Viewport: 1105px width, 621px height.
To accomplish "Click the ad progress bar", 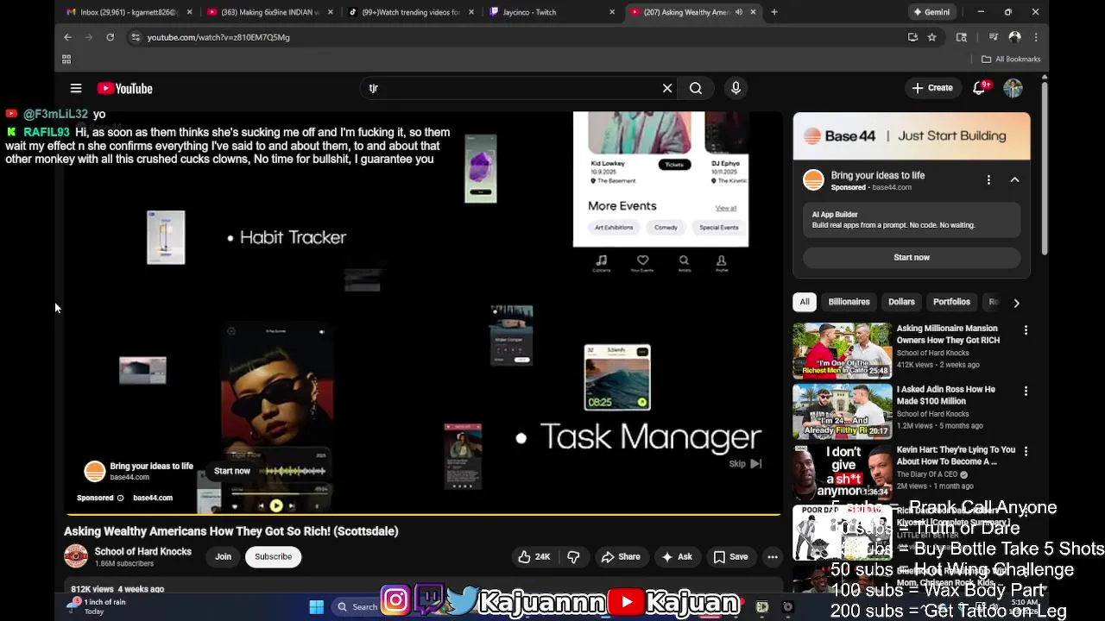I will (423, 515).
